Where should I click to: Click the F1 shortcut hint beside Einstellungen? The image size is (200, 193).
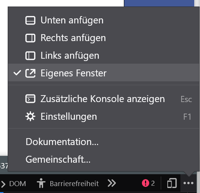point(187,117)
